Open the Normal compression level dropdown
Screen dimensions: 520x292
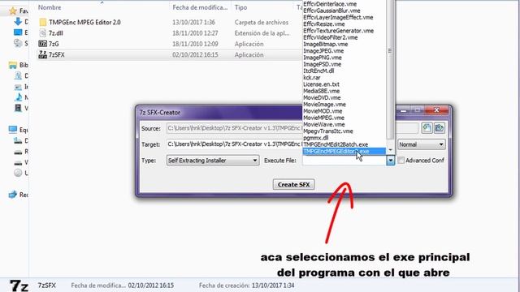(421, 144)
